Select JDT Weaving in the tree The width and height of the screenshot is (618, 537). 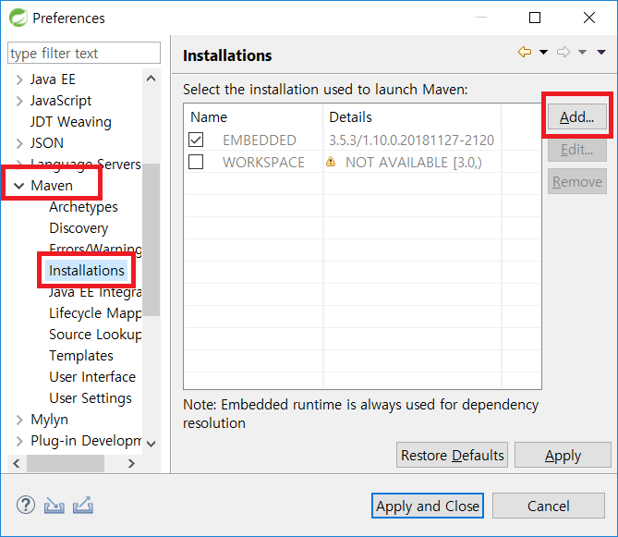click(x=71, y=122)
